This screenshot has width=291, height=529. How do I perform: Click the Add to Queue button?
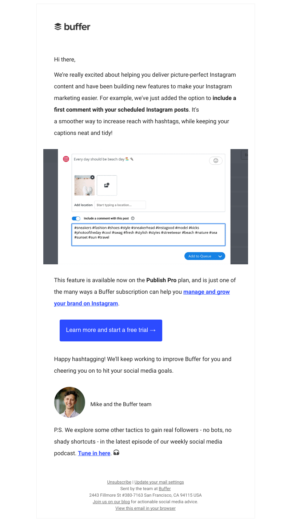pyautogui.click(x=200, y=256)
